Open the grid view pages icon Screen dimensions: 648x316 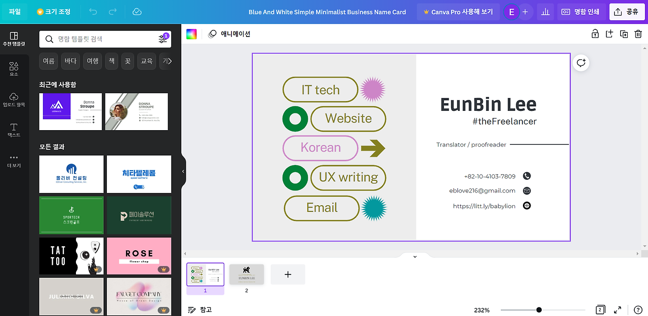(600, 310)
